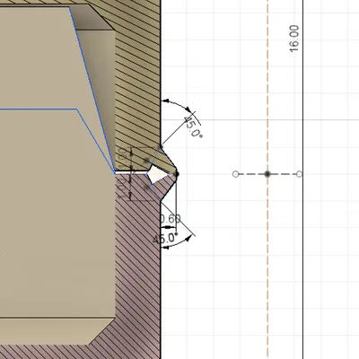The image size is (359, 359).
Task: Click the open endpoint circle nearest the notch
Action: (x=236, y=174)
